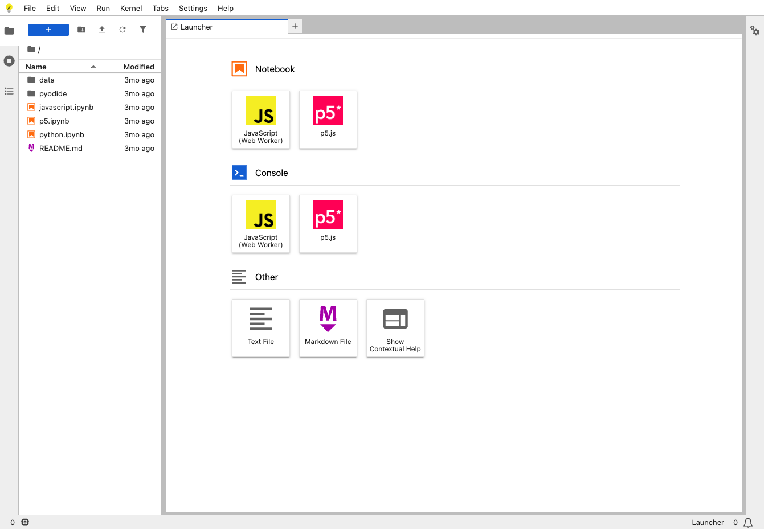Create a new Text File
The image size is (764, 529).
tap(261, 328)
